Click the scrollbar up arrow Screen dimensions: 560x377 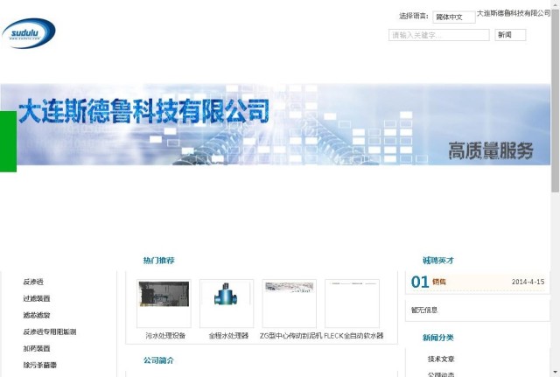pyautogui.click(x=556, y=3)
